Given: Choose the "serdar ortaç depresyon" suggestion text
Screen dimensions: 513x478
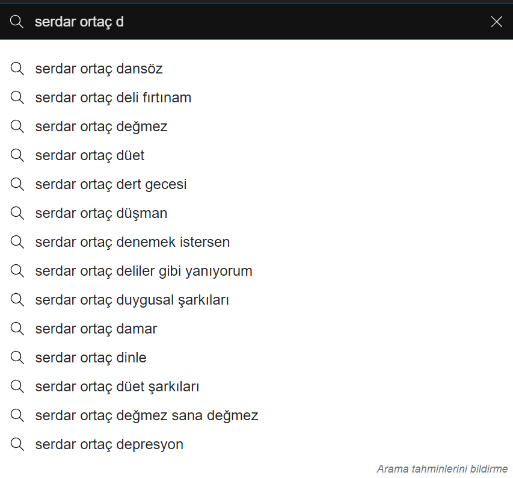Looking at the screenshot, I should pos(109,444).
